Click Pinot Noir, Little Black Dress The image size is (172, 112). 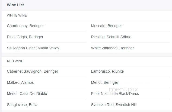click(x=115, y=94)
